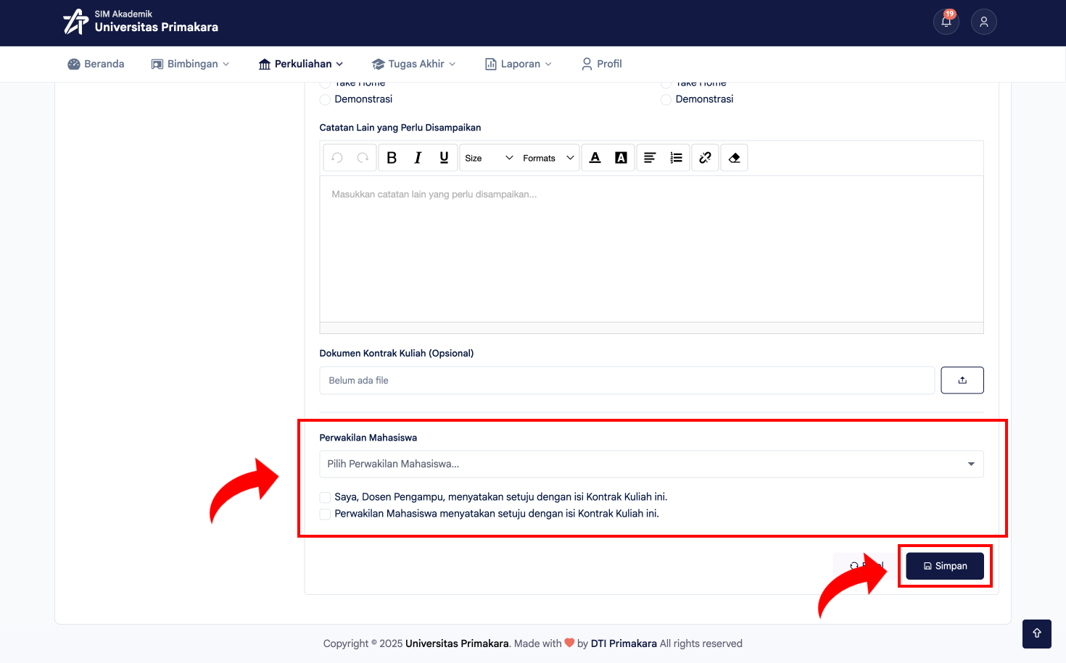
Task: Clear formatting with the eraser icon
Action: 735,158
